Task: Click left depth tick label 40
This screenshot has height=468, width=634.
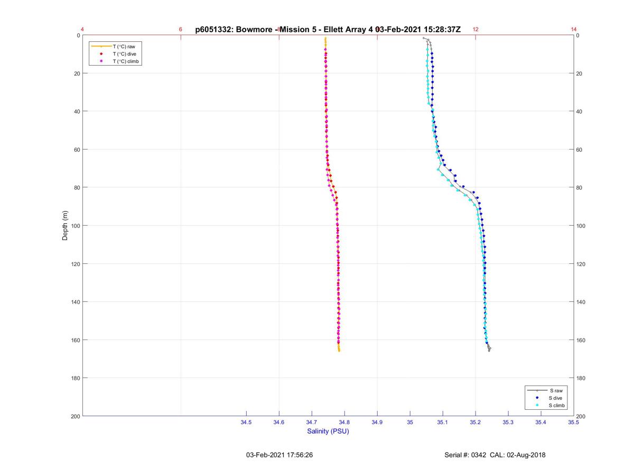Action: (x=77, y=112)
